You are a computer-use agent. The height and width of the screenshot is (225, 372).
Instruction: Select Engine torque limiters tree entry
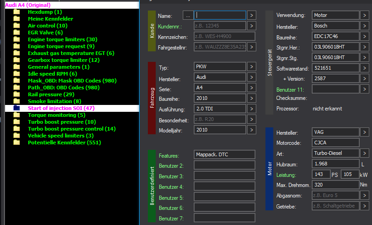[62, 39]
